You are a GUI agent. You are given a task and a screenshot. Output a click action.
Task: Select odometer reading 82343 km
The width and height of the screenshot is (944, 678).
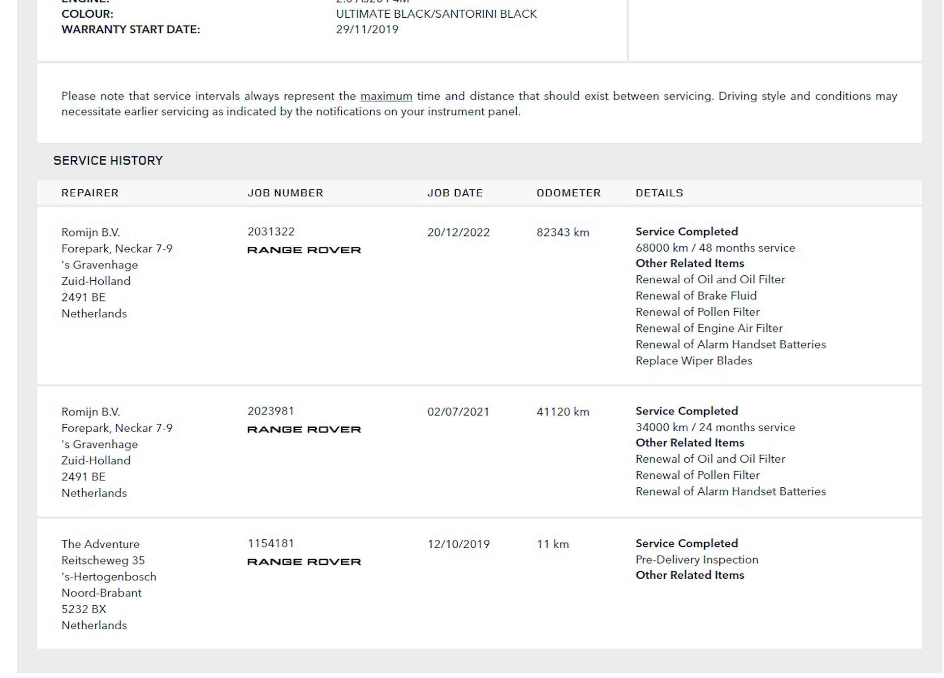(x=563, y=233)
